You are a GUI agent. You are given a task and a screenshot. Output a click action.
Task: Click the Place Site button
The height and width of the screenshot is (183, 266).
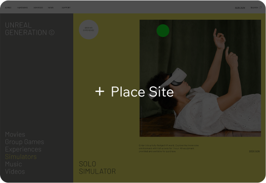[134, 91]
